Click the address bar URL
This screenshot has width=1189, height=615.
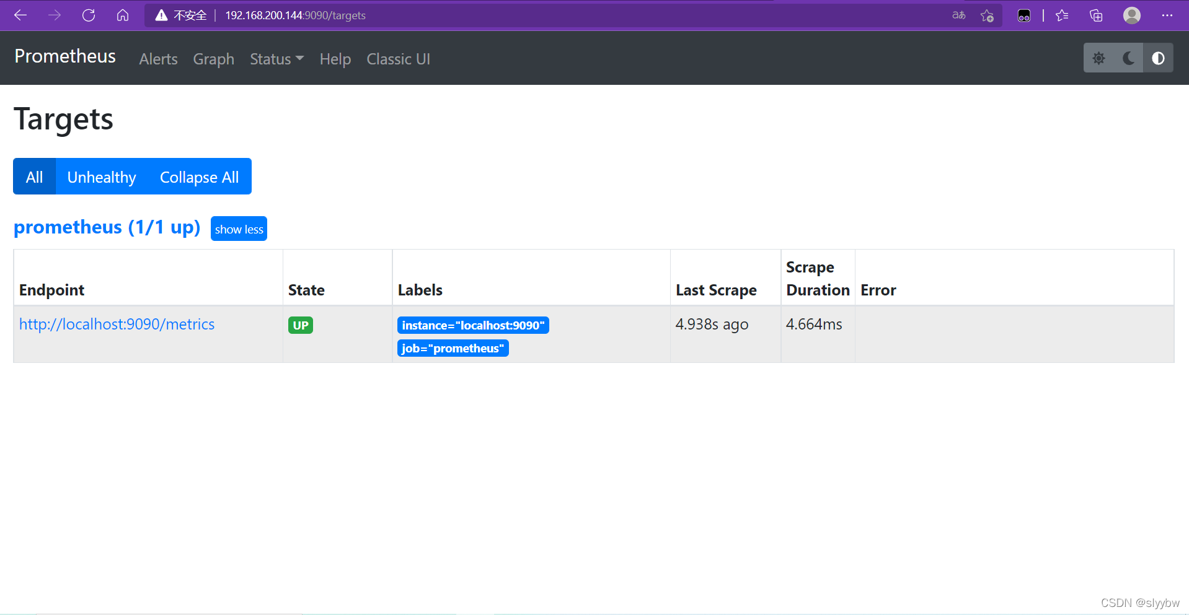[295, 15]
